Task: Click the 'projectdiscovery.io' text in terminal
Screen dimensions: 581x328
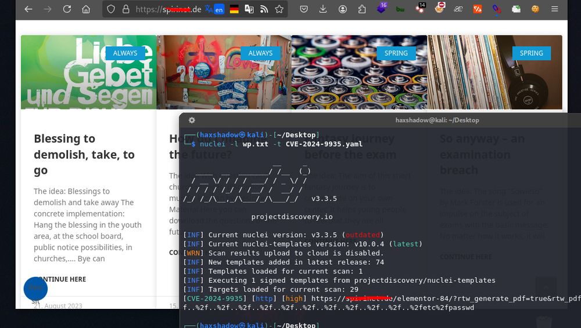Action: coord(292,217)
